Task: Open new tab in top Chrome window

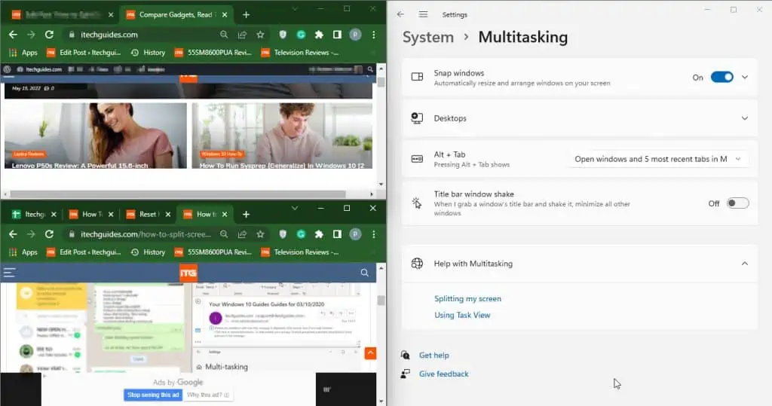Action: point(247,15)
